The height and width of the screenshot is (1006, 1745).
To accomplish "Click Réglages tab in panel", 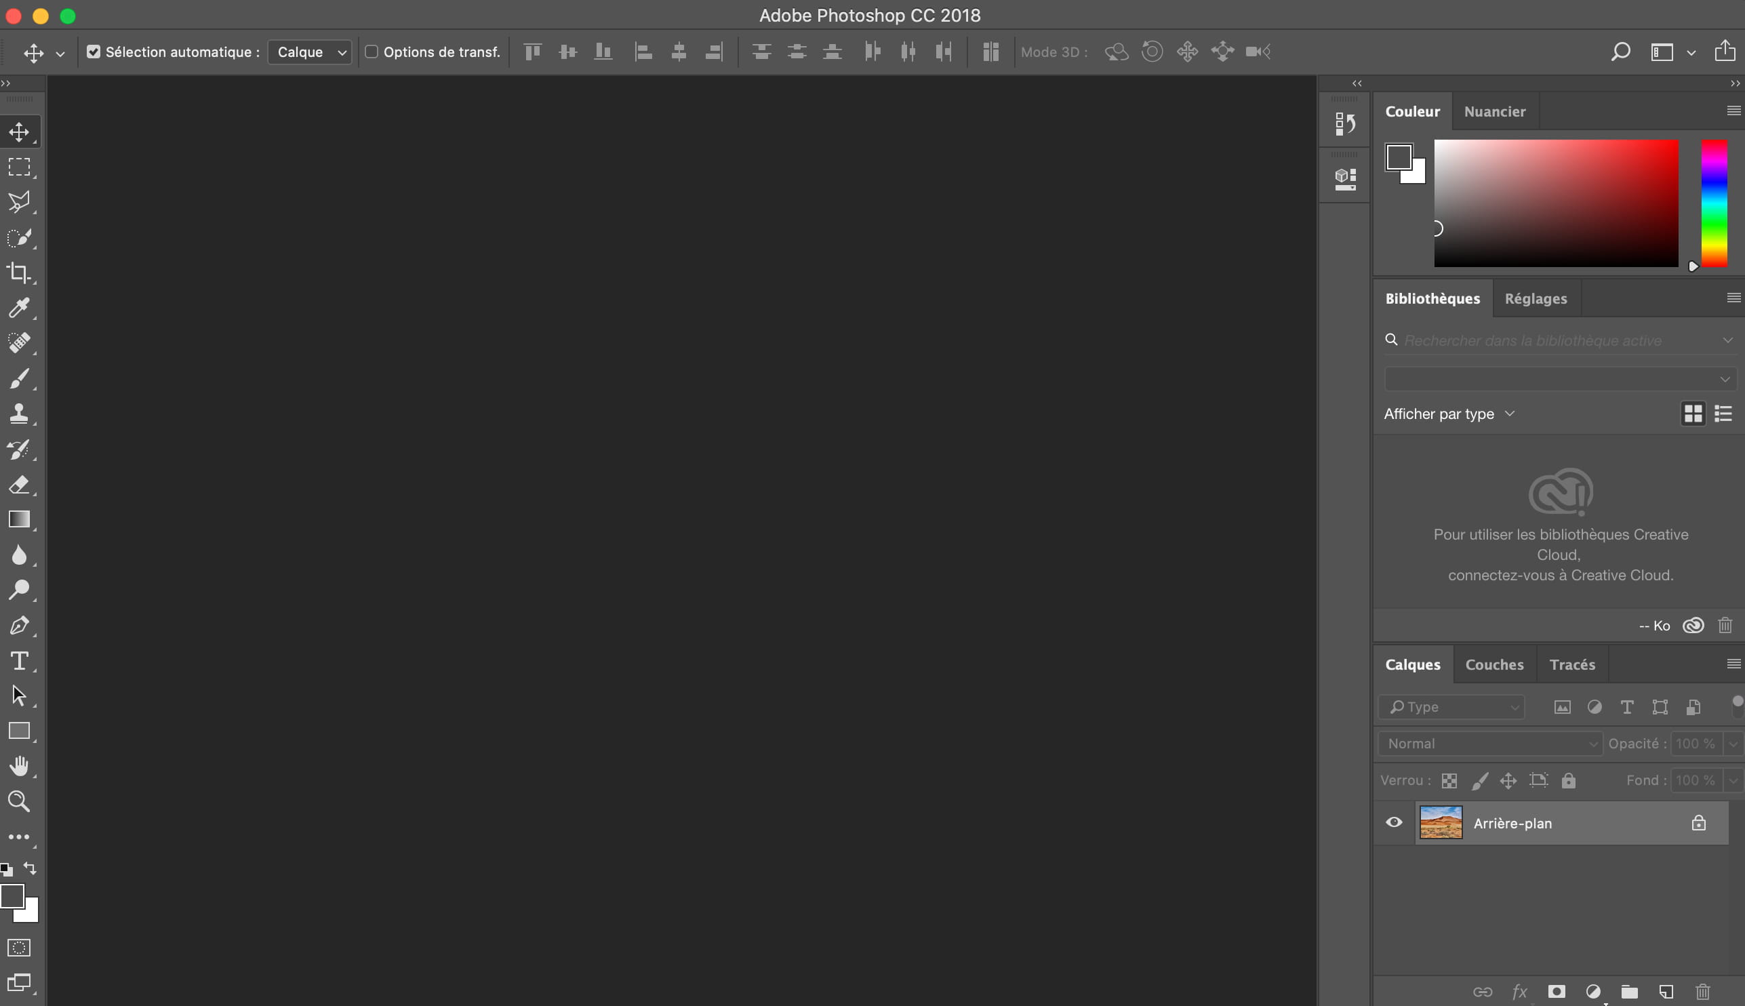I will coord(1536,298).
